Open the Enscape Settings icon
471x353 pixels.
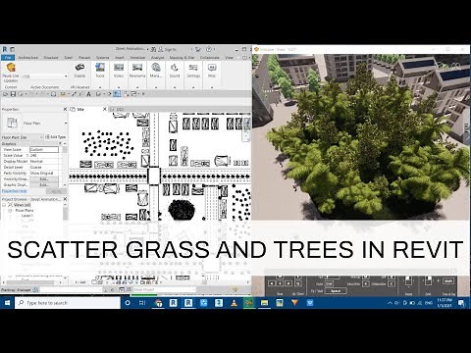pos(193,68)
